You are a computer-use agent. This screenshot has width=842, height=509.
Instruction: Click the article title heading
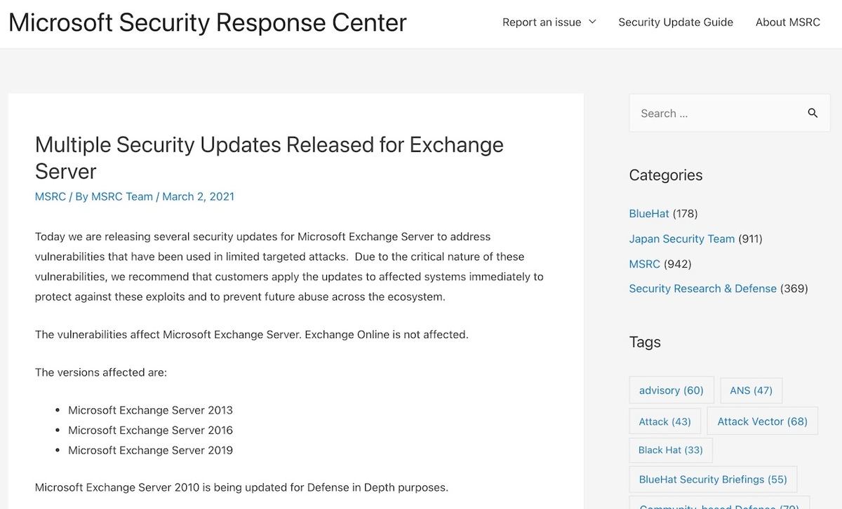coord(269,158)
